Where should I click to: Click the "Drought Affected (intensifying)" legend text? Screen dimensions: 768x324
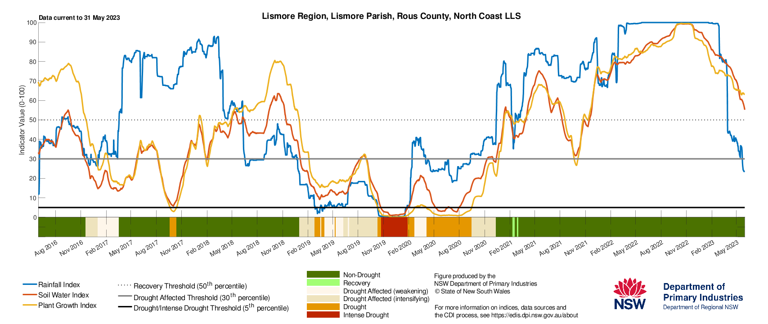tap(386, 298)
